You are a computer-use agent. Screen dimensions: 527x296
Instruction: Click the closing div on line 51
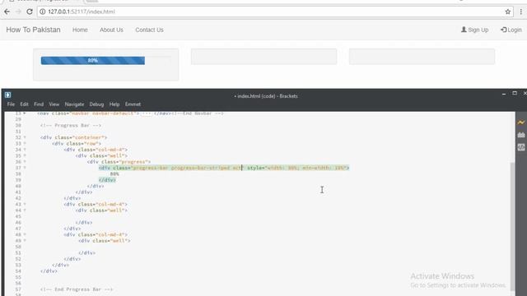[87, 252]
